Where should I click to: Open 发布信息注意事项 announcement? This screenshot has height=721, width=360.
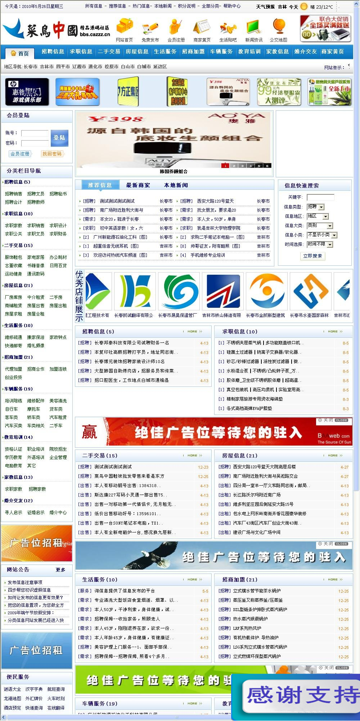(25, 582)
